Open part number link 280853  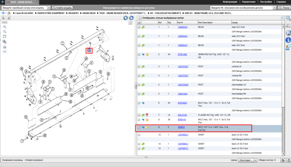tap(181, 127)
